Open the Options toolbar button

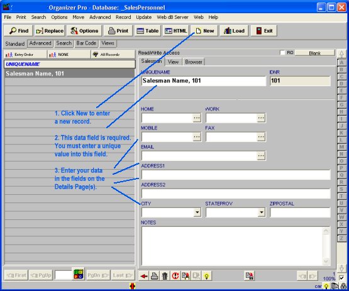tap(84, 31)
